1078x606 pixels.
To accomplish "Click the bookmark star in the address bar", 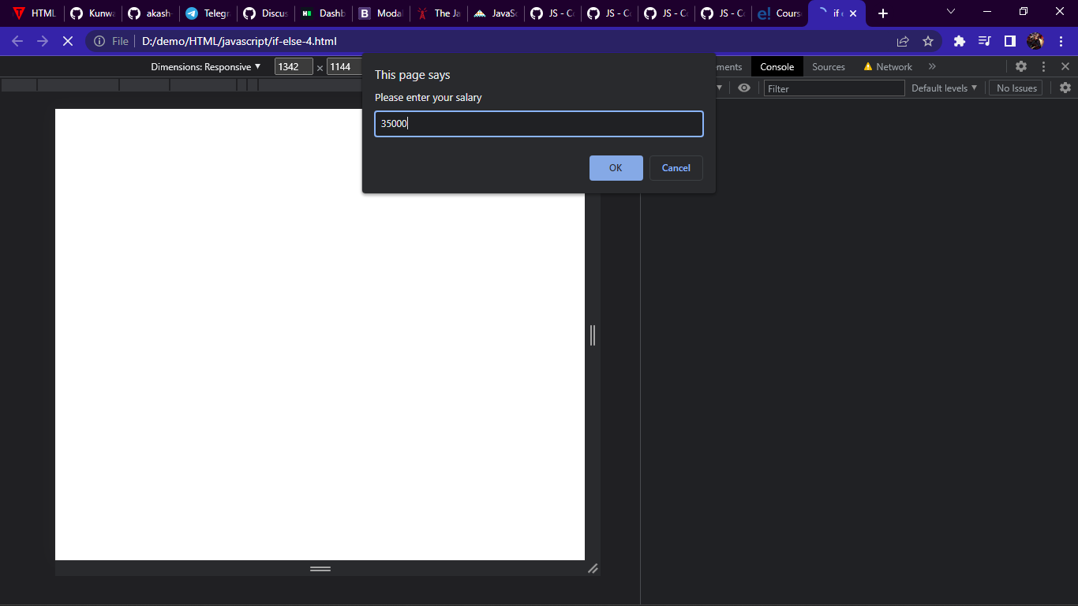I will pos(928,41).
